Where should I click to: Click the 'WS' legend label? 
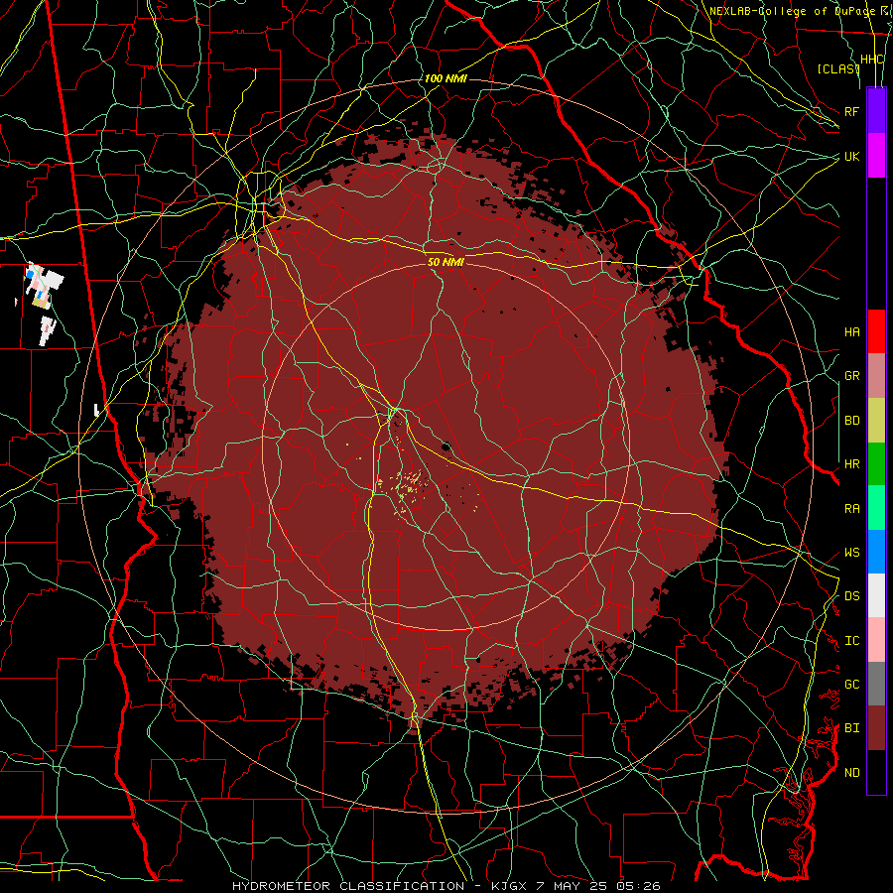click(851, 553)
